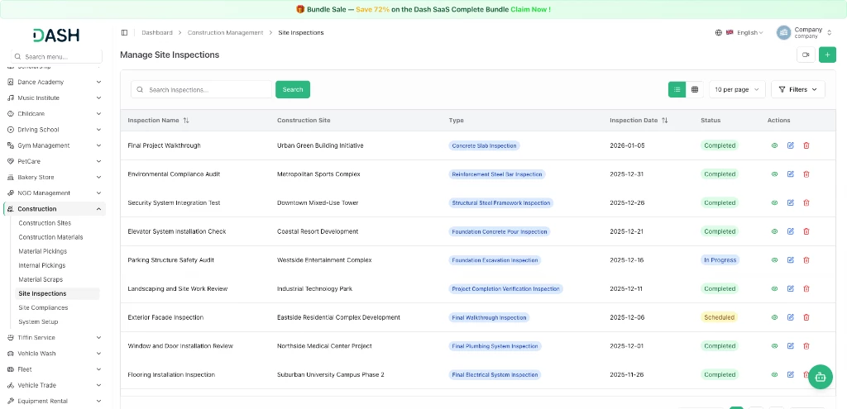
Task: Open the Company account menu
Action: [804, 32]
